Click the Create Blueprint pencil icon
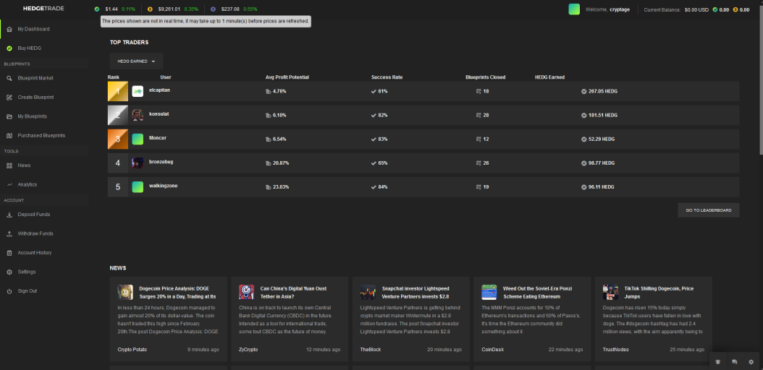This screenshot has width=763, height=370. pyautogui.click(x=9, y=98)
